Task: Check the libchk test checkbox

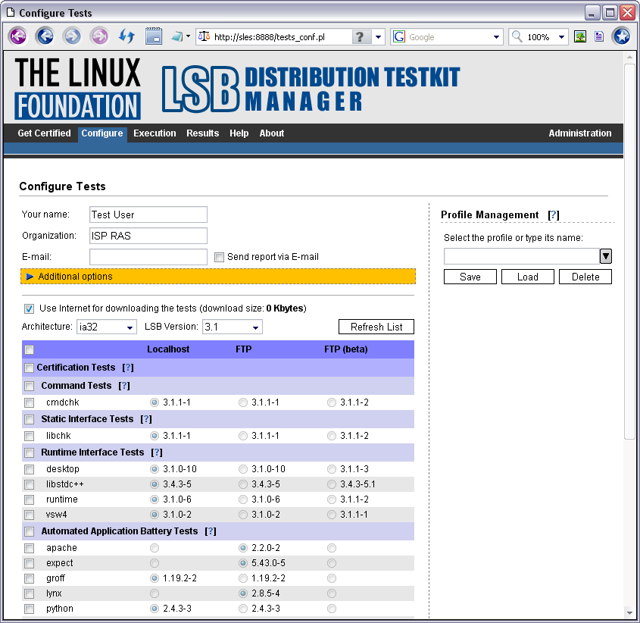Action: click(x=29, y=436)
